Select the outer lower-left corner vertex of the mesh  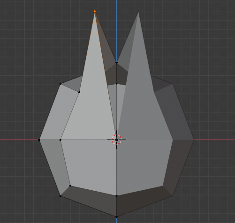(x=61, y=196)
